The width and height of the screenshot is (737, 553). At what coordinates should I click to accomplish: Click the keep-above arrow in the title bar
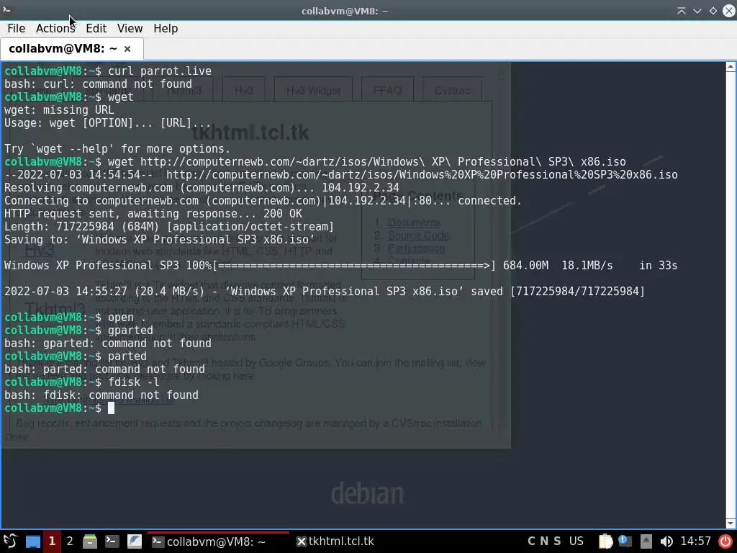[x=681, y=11]
